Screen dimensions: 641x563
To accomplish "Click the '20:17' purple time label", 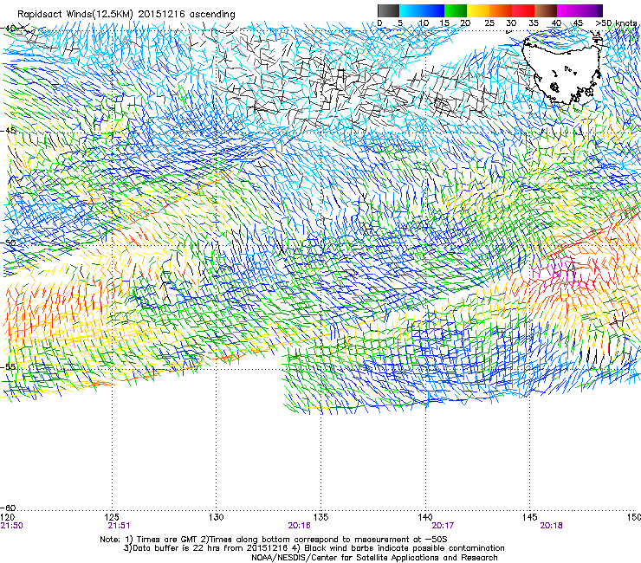I will (444, 526).
